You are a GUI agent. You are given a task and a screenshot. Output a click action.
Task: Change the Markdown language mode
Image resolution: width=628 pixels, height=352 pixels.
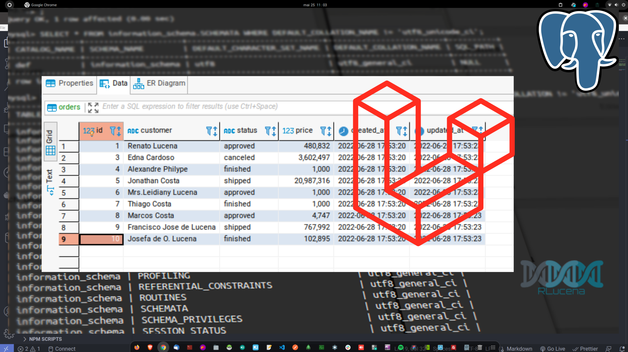519,349
